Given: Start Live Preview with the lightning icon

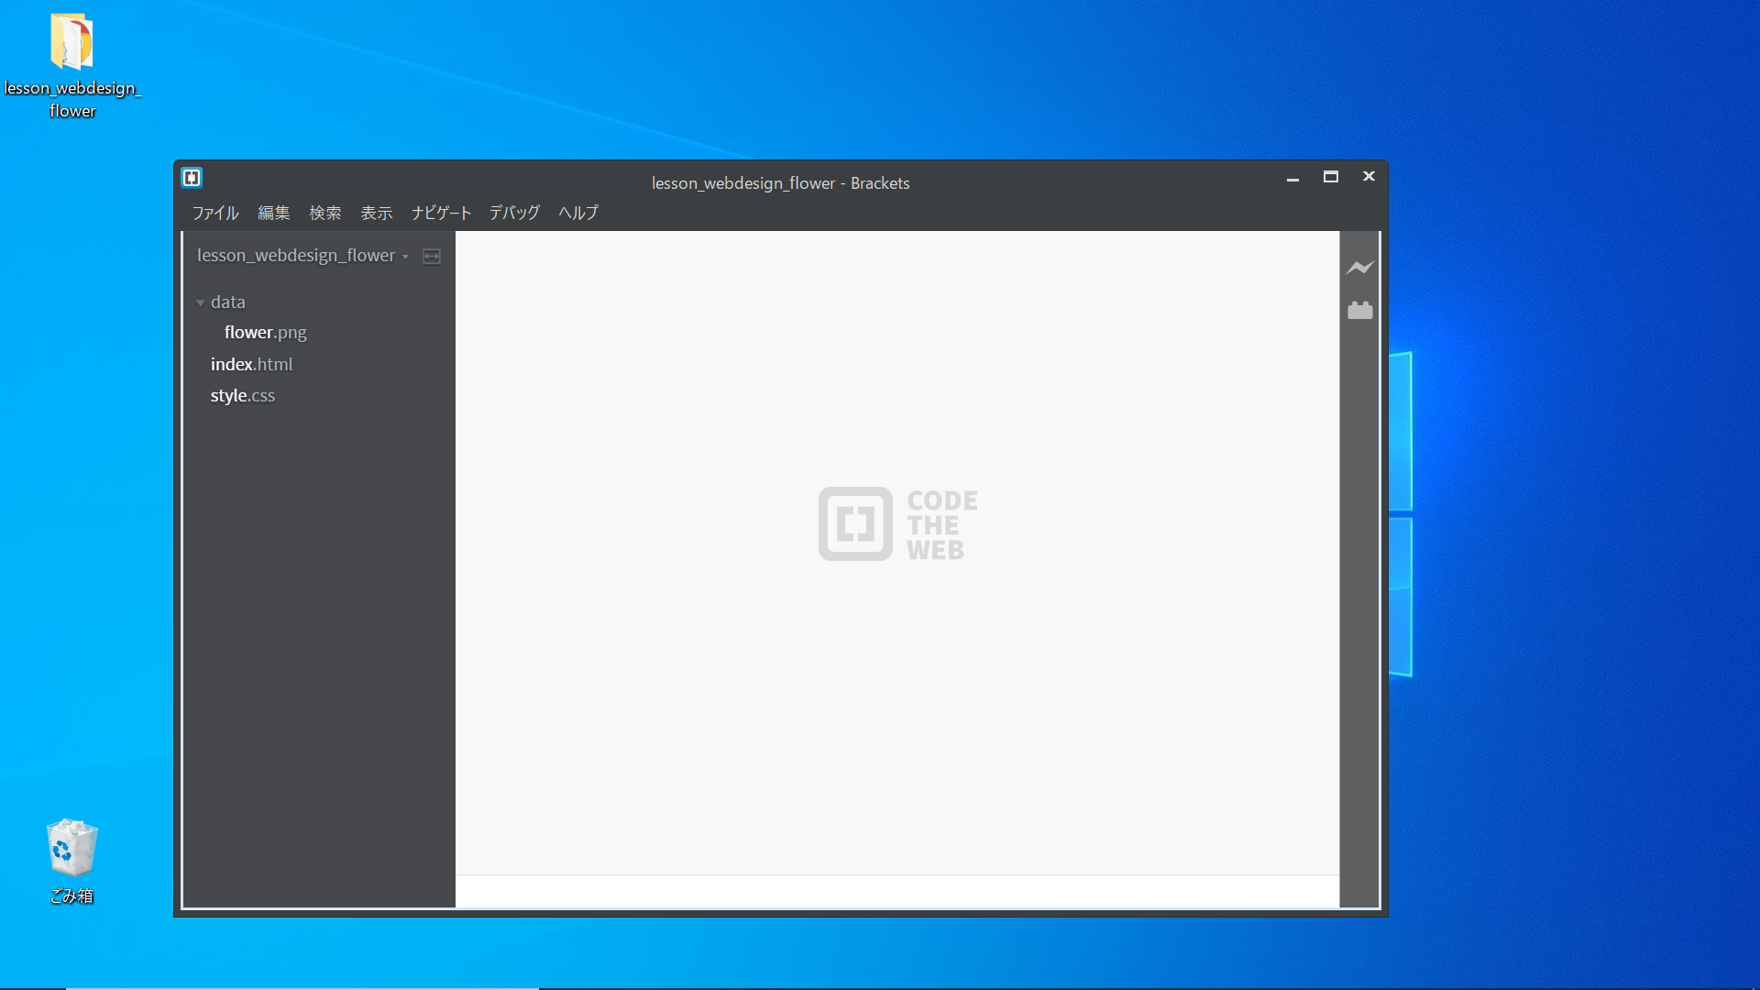Looking at the screenshot, I should (1360, 268).
